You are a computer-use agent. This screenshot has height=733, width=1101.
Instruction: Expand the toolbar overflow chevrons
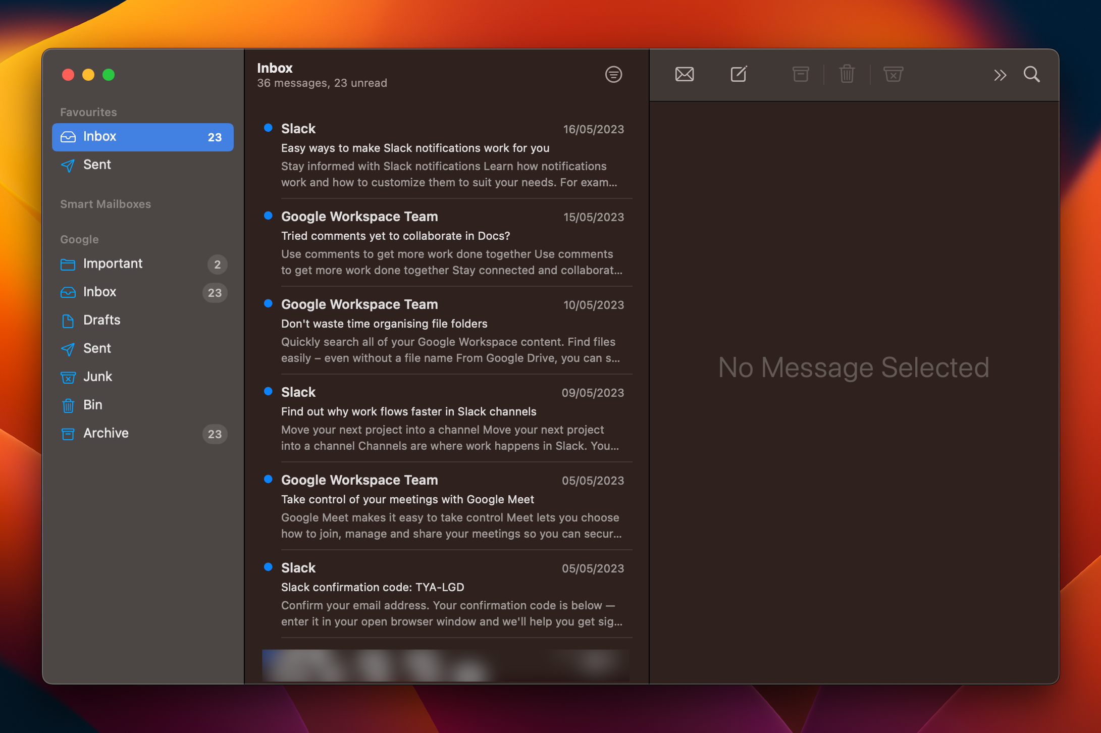1000,76
